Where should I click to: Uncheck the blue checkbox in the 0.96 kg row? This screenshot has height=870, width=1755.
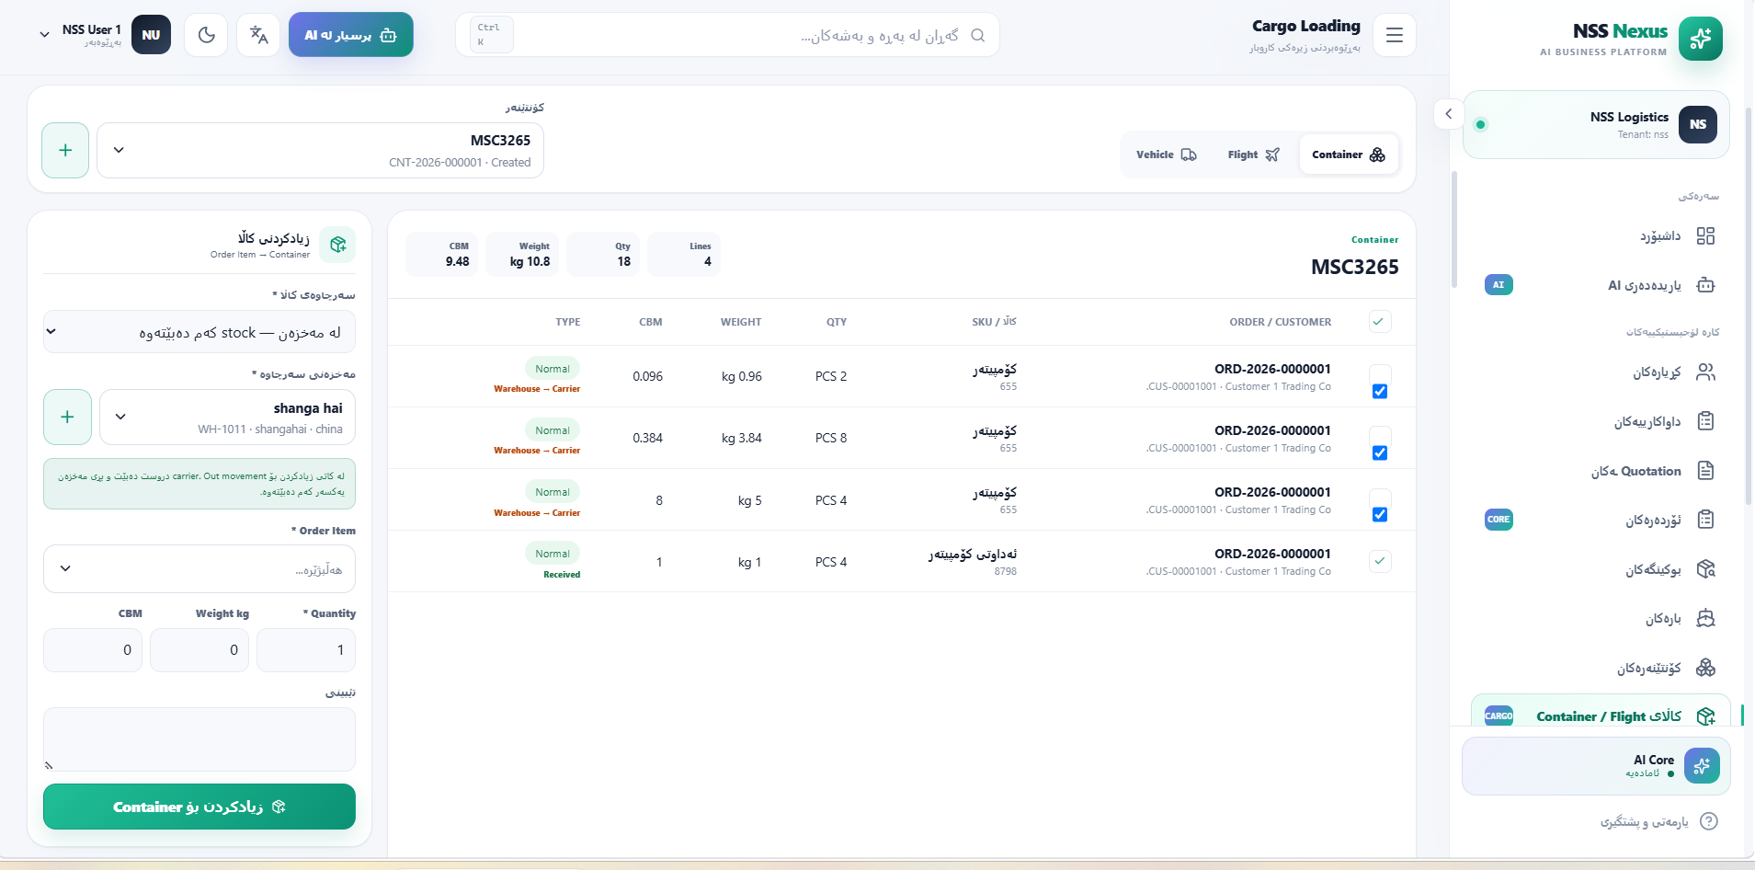click(x=1380, y=391)
